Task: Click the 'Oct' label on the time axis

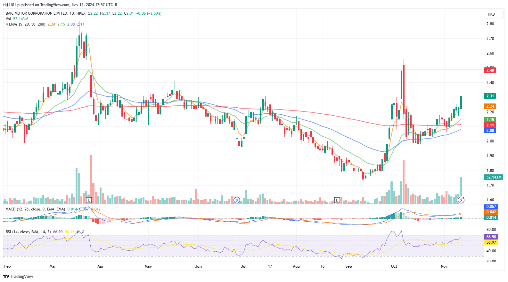Action: 394,266
